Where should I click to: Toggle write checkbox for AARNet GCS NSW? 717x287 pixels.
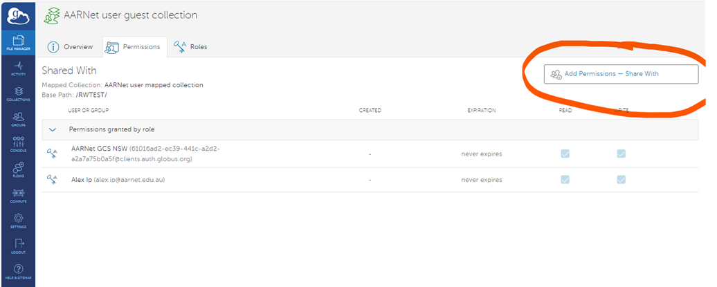[x=621, y=154]
